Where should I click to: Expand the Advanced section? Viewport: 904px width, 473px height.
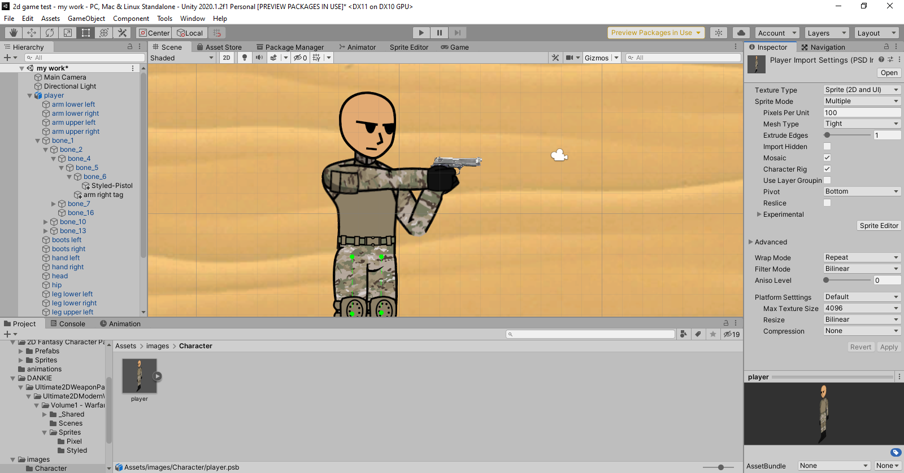751,242
